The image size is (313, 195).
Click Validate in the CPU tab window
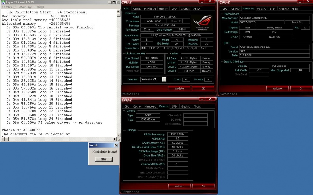coord(179,89)
